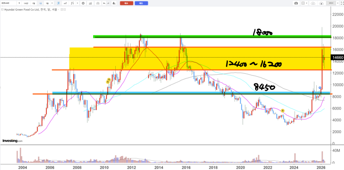Select the candlestick chart style icon
The width and height of the screenshot is (344, 170).
point(58,3)
